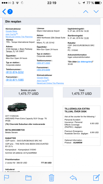Flag this email with the flag icon
This screenshot has width=103, height=184.
(x=7, y=178)
